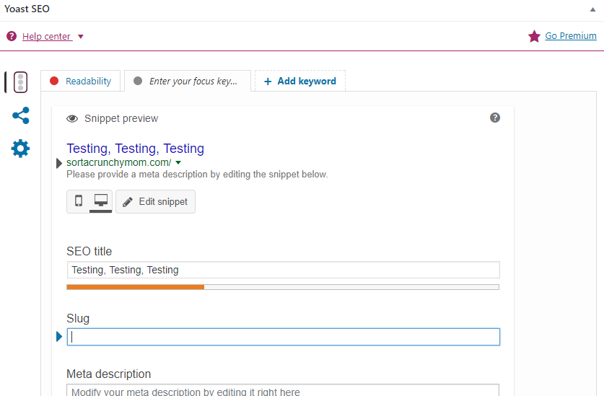Open the Readability tab
The height and width of the screenshot is (396, 604).
(81, 81)
